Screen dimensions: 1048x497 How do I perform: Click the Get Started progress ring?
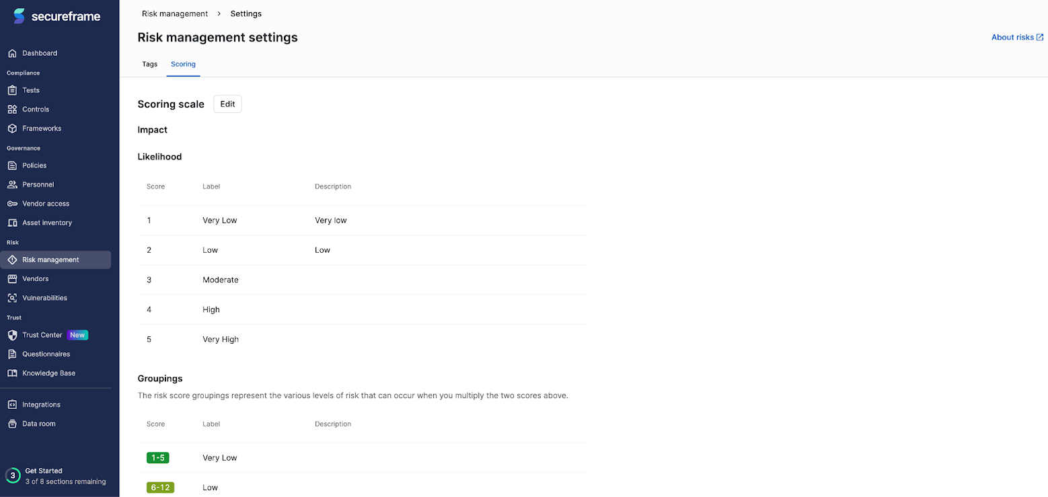tap(13, 475)
